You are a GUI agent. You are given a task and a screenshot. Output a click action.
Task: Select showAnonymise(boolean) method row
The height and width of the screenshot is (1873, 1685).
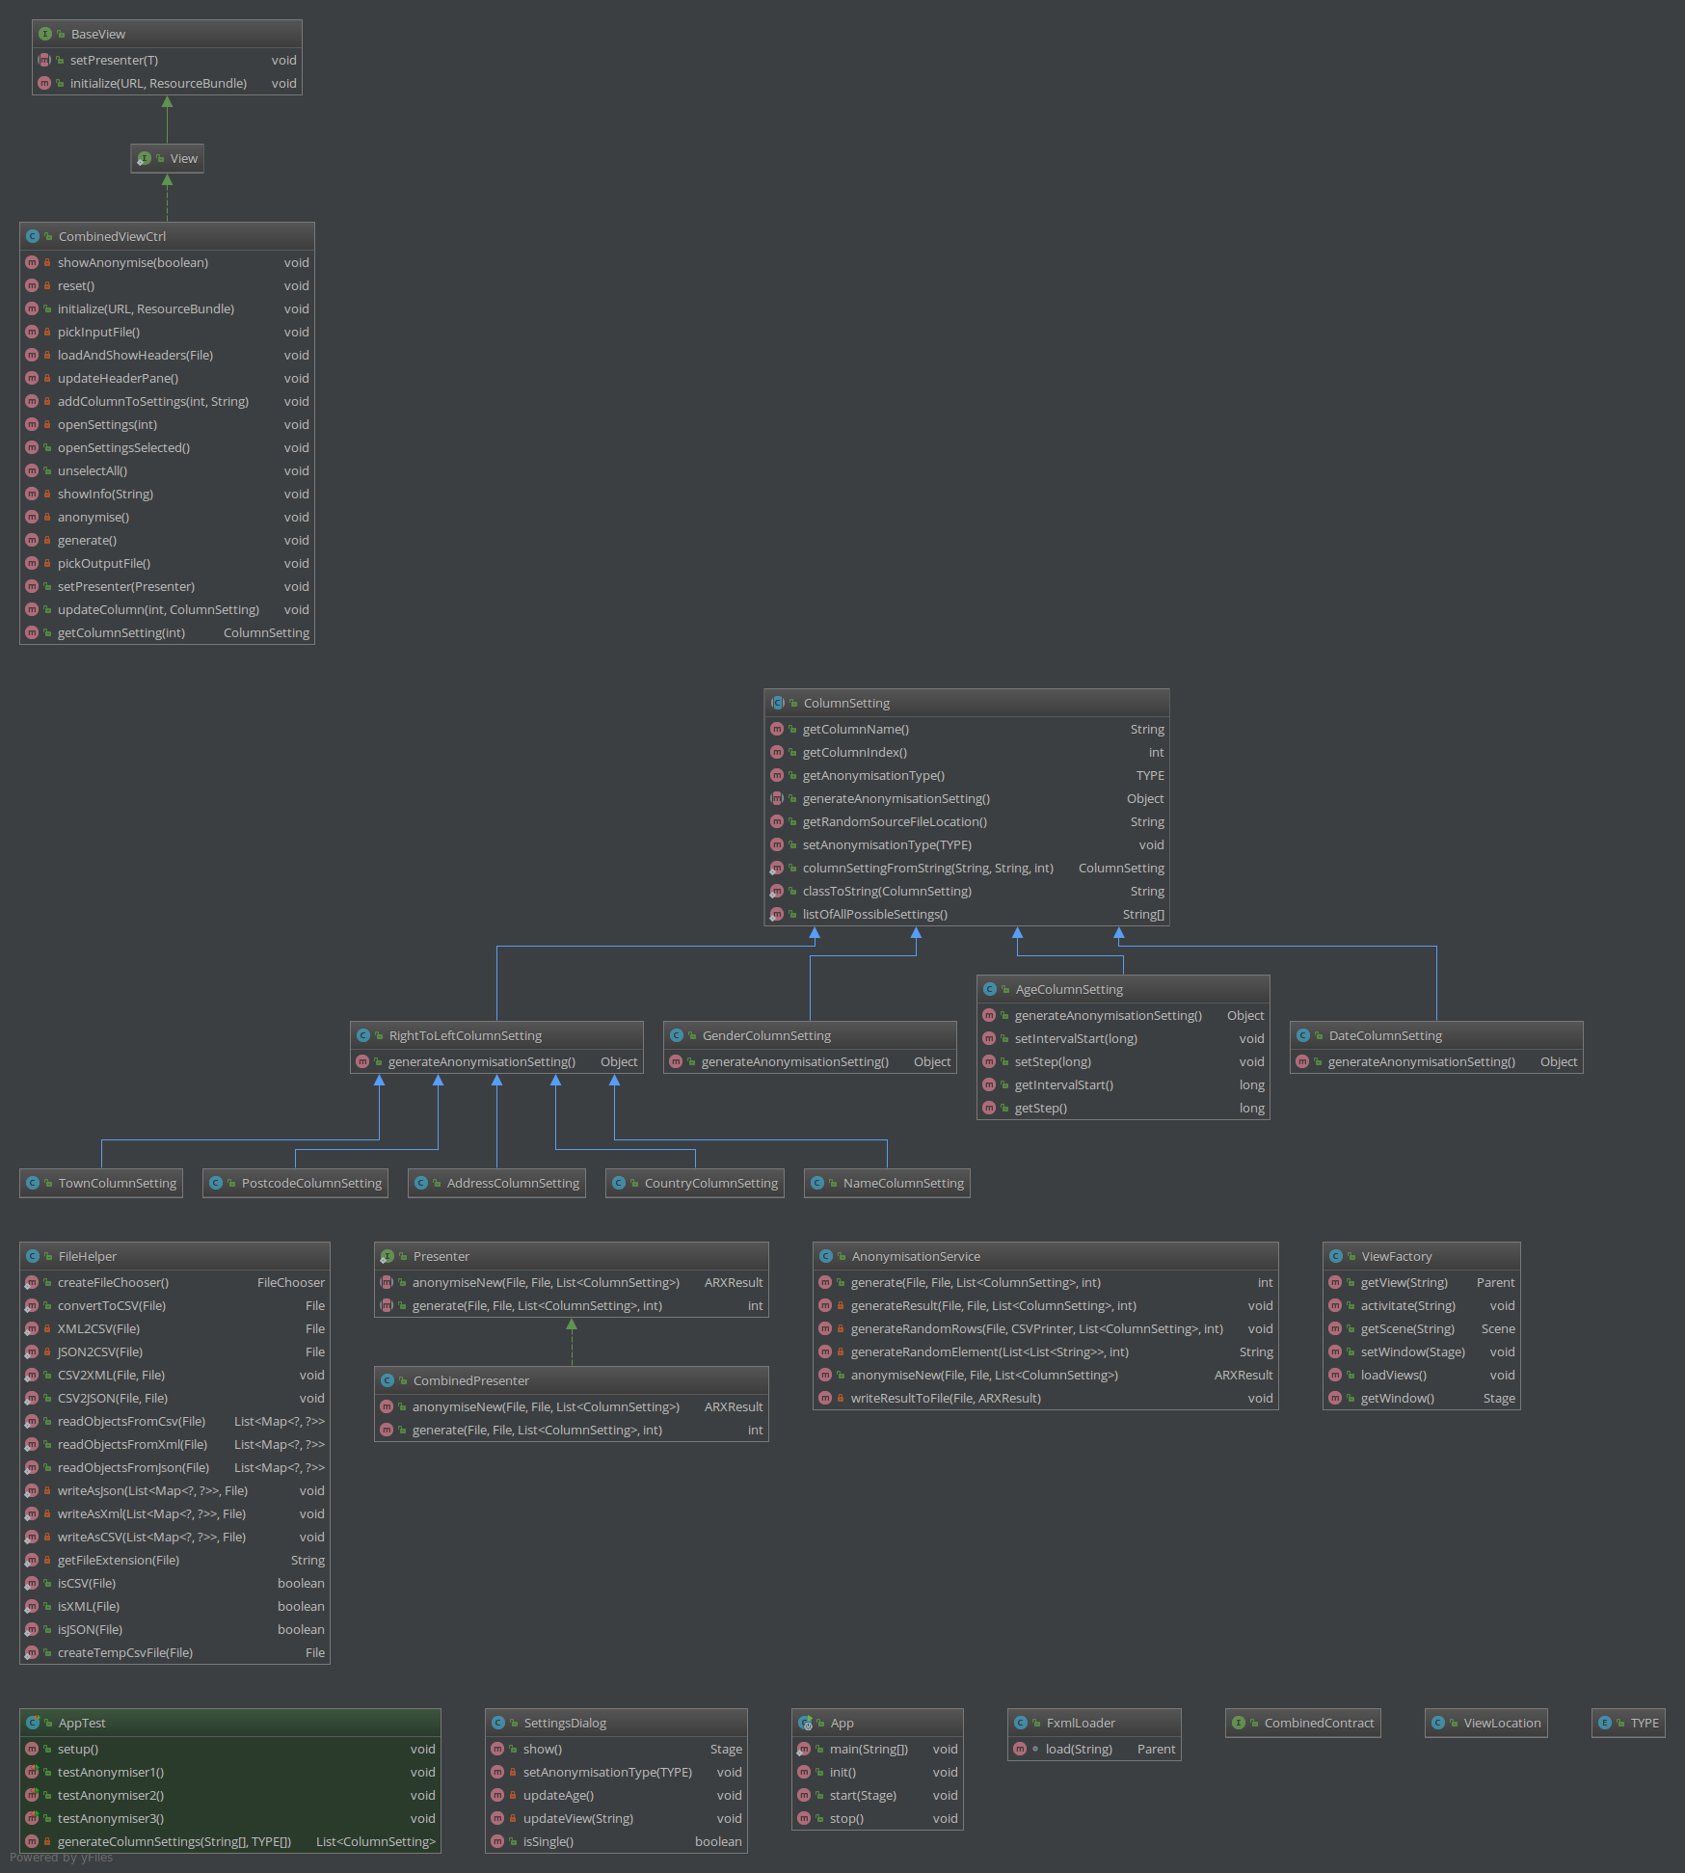[167, 262]
